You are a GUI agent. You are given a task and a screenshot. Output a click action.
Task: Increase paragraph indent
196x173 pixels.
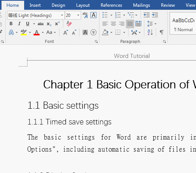click(x=155, y=15)
